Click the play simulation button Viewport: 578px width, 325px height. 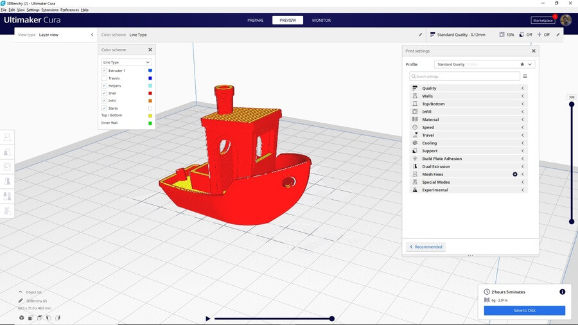[207, 319]
